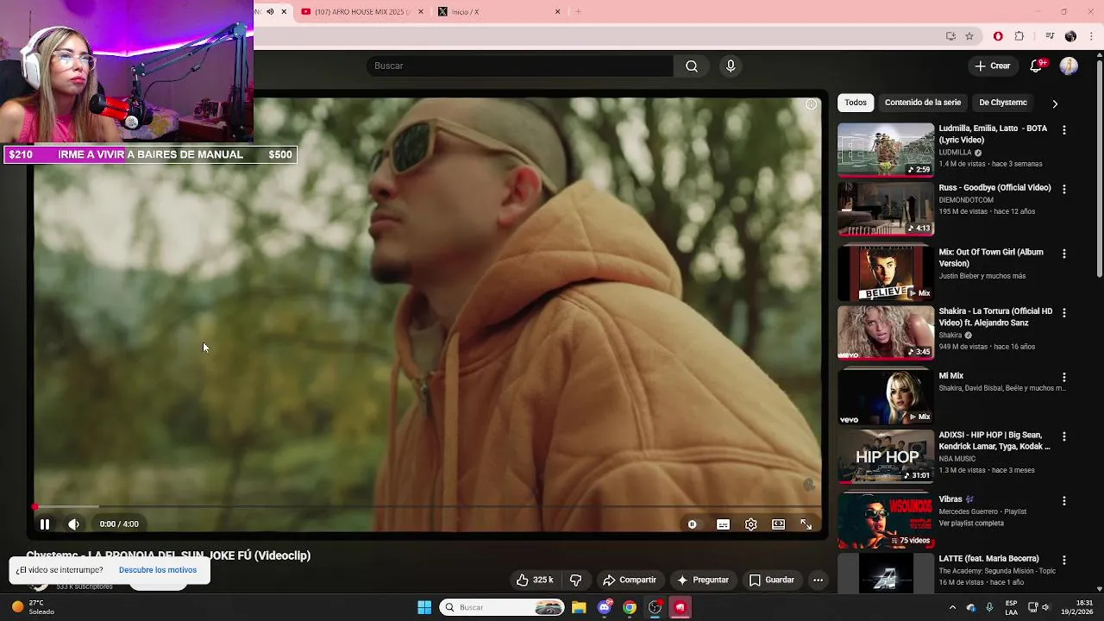Screen dimensions: 1104x621
Task: Select the De Chystemc chip
Action: pyautogui.click(x=1003, y=103)
